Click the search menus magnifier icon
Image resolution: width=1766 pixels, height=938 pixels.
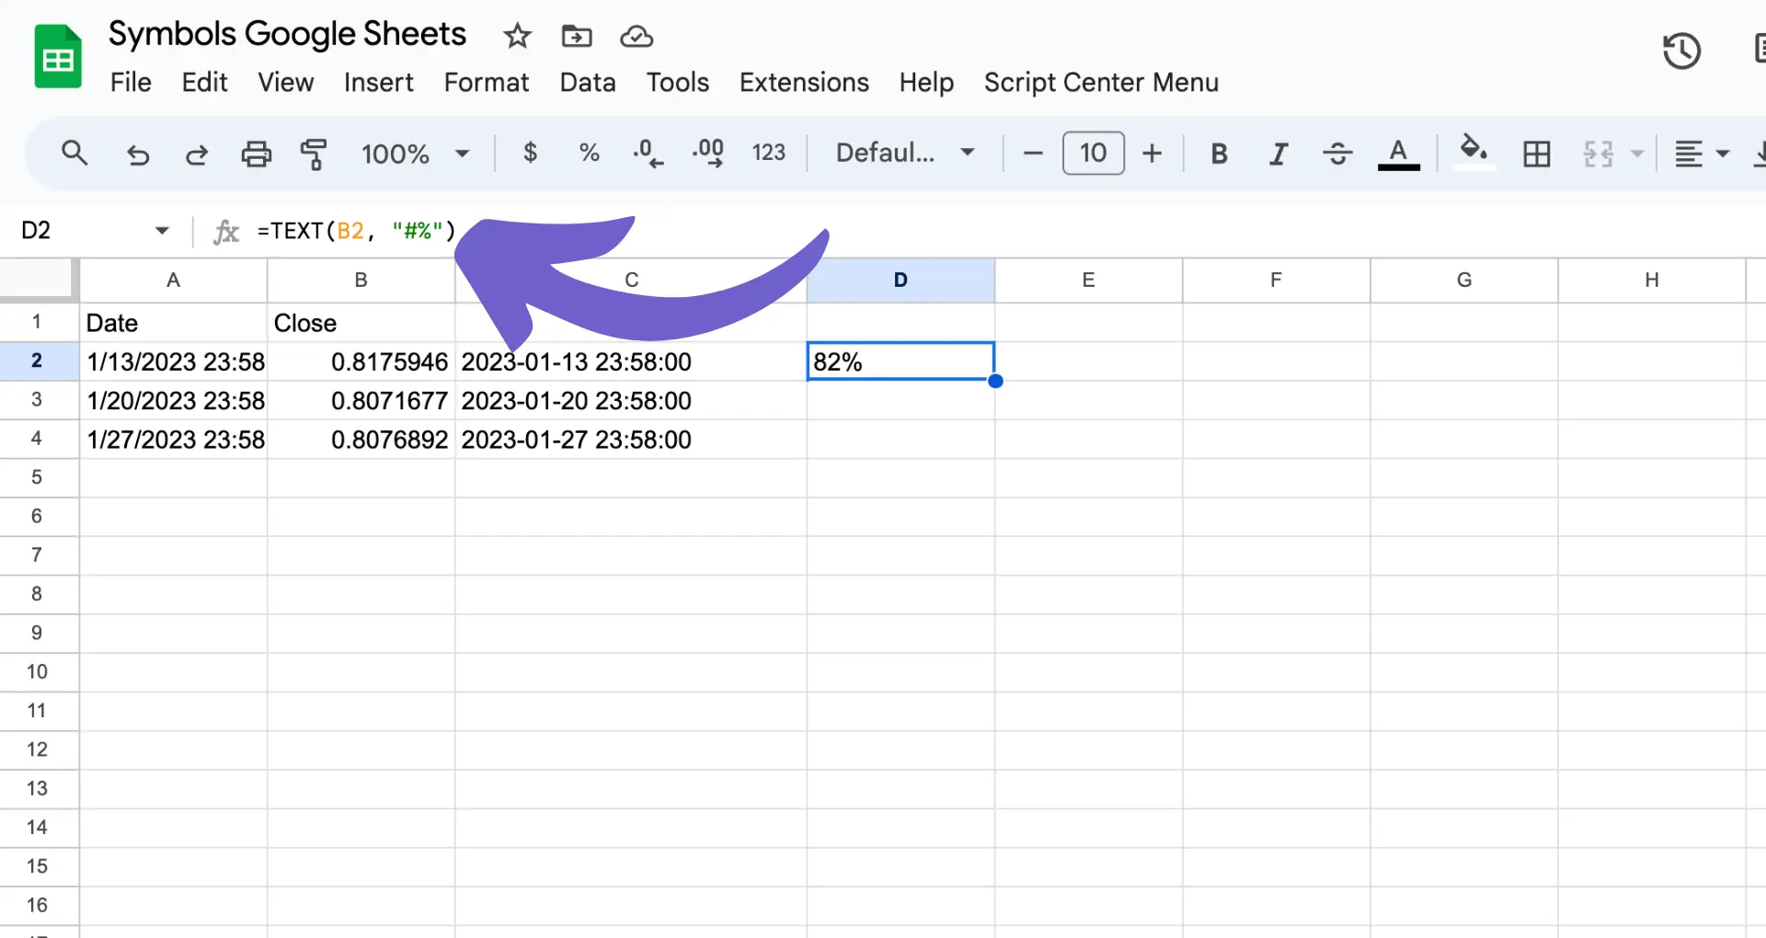(75, 153)
